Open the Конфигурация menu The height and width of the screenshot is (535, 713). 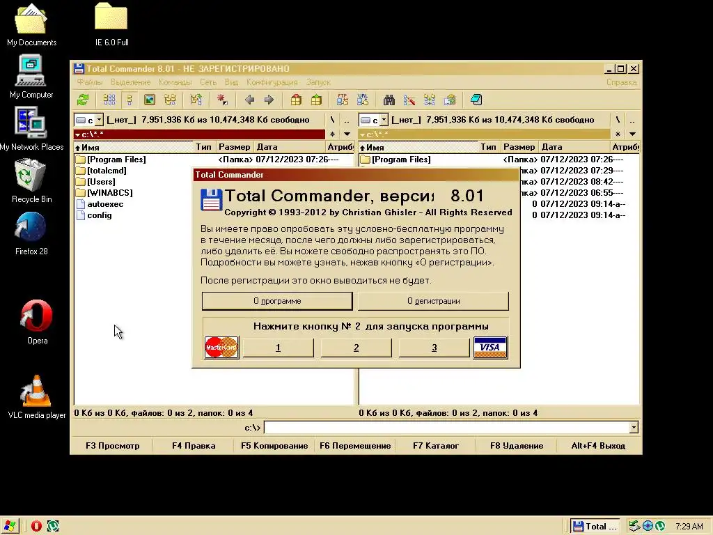tap(272, 82)
